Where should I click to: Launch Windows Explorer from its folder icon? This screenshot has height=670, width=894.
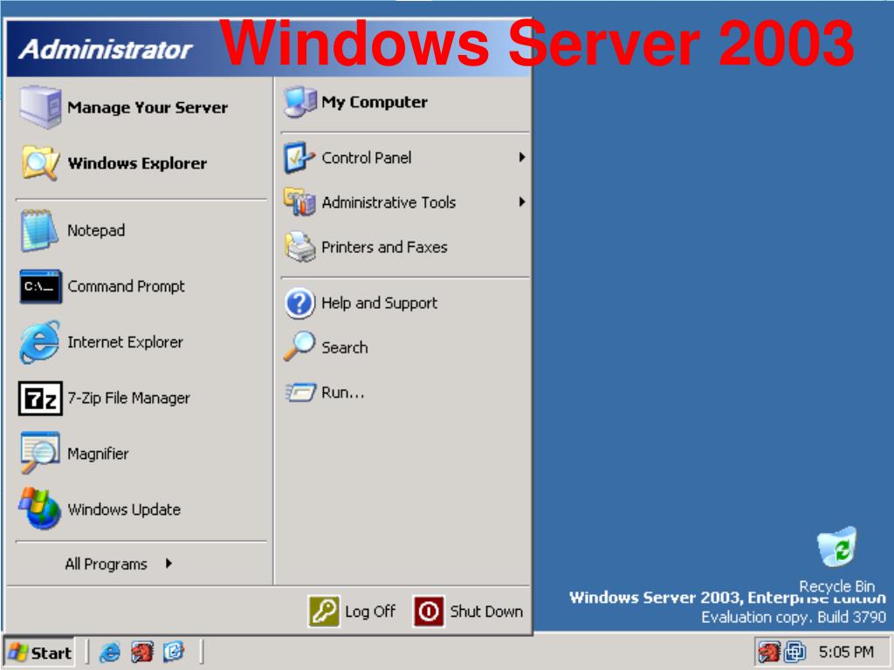(x=40, y=163)
